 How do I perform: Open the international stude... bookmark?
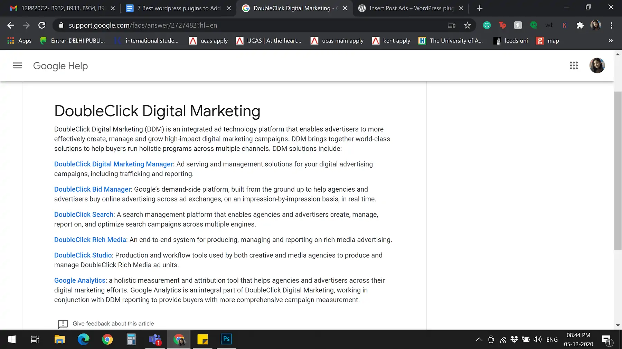(x=147, y=41)
